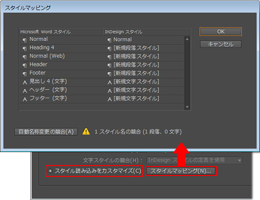Select the Word style 見出し 4 (文字)
This screenshot has width=260, height=200.
coord(61,82)
